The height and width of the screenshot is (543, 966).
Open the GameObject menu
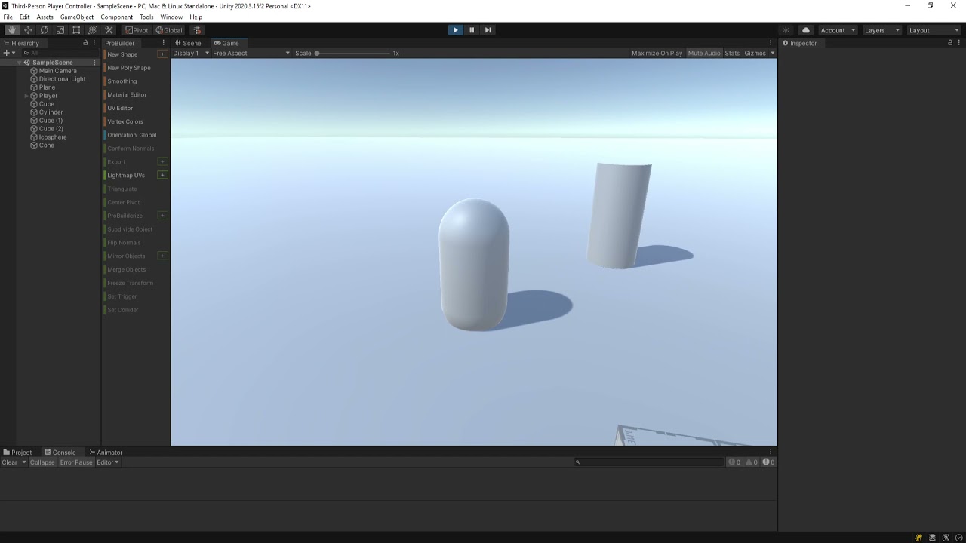[76, 17]
